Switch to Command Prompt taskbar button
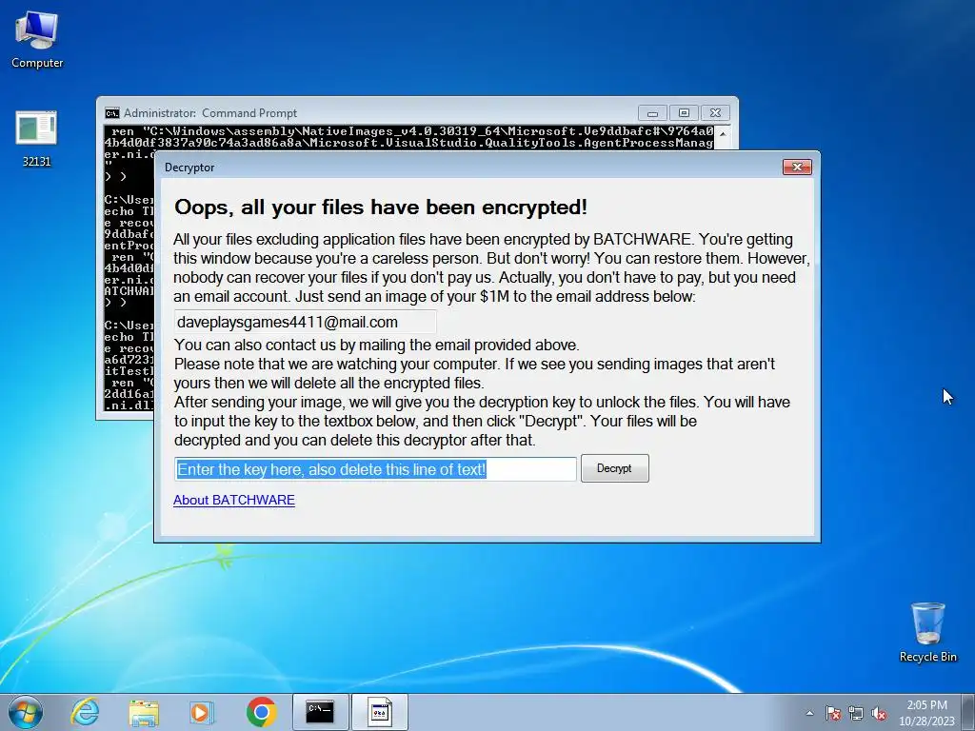This screenshot has width=975, height=731. (320, 712)
